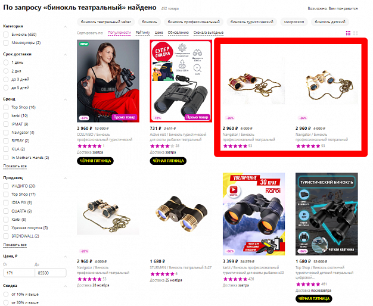Click the -72% discount badge on Active rest
373x306 pixels.
pos(157,118)
